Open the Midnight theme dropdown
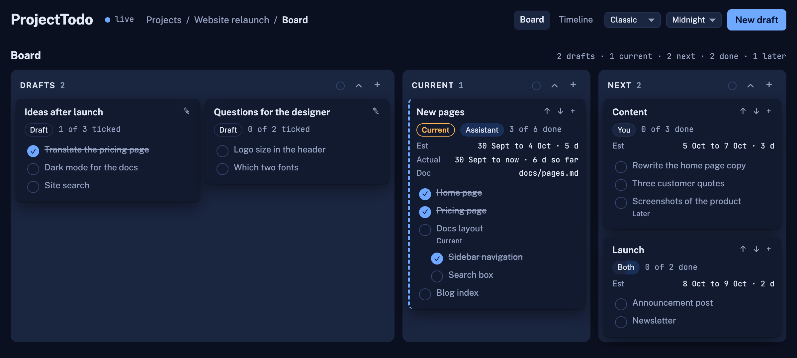This screenshot has width=797, height=358. [x=694, y=20]
